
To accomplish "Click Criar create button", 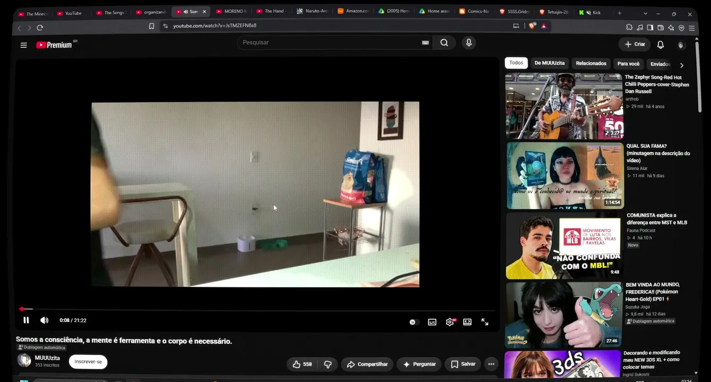I will [635, 45].
